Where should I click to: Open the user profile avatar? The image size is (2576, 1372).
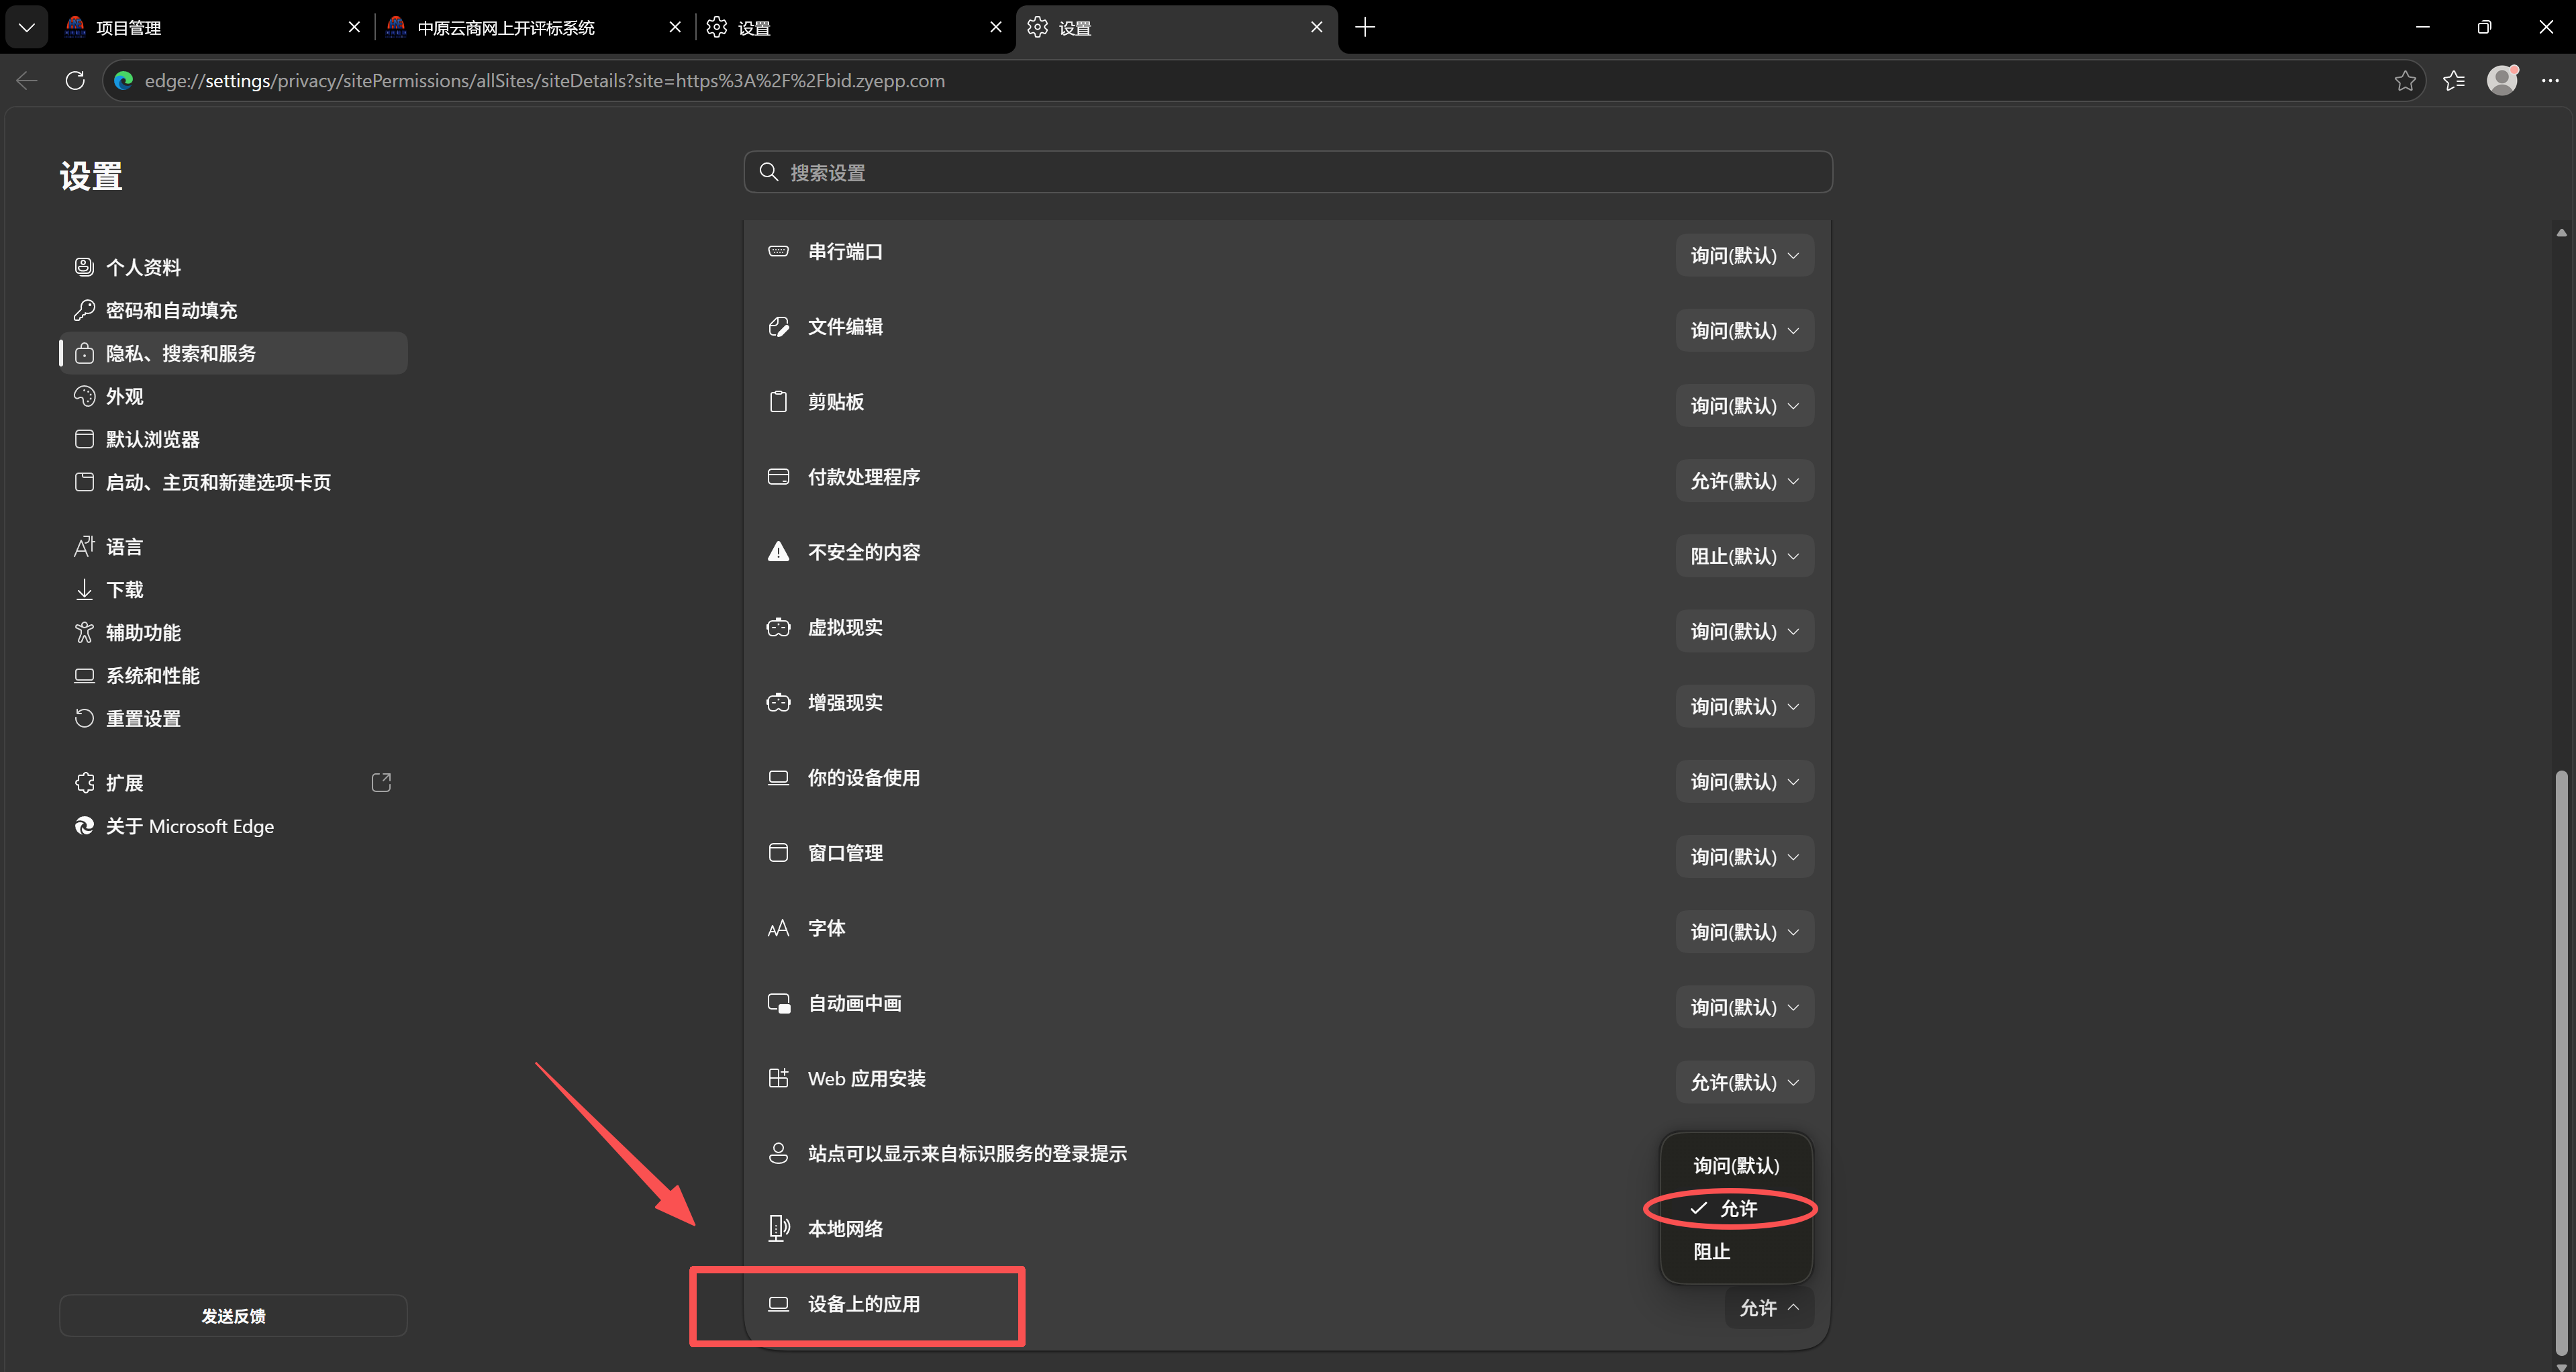point(2502,81)
